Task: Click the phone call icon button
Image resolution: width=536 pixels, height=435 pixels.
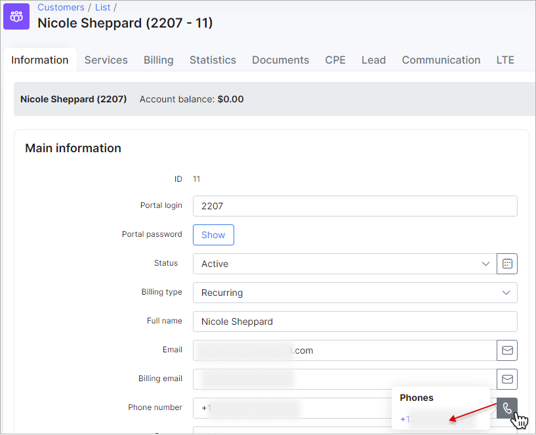Action: pos(507,408)
